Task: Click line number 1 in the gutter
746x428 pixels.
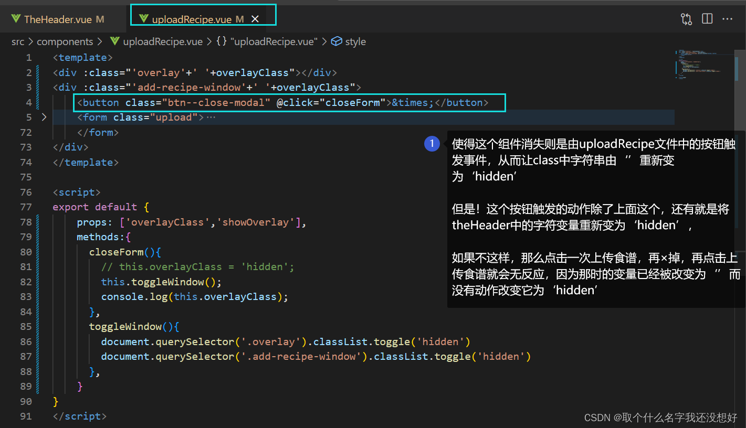Action: point(28,58)
